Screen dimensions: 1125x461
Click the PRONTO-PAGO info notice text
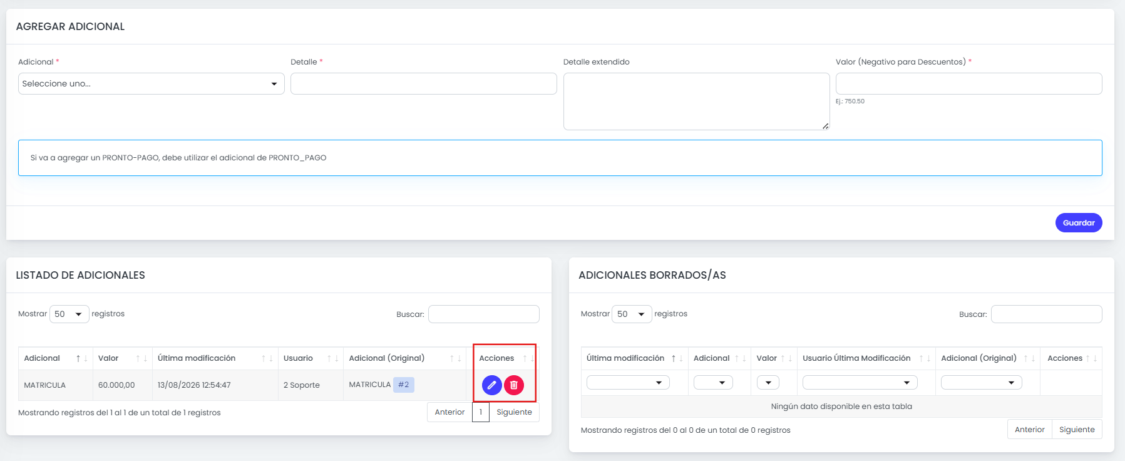(x=178, y=158)
